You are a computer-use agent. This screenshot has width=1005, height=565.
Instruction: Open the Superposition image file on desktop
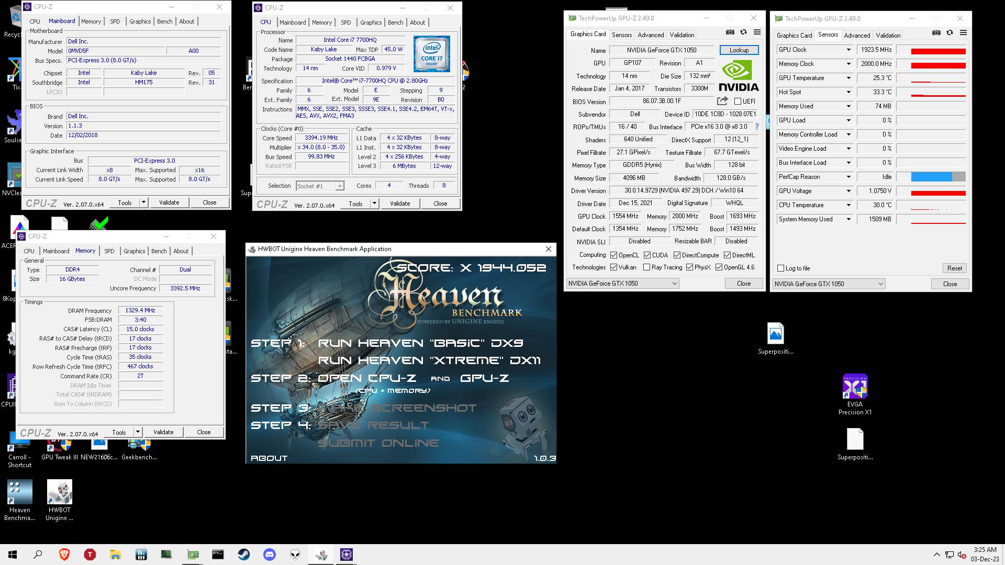(x=775, y=339)
